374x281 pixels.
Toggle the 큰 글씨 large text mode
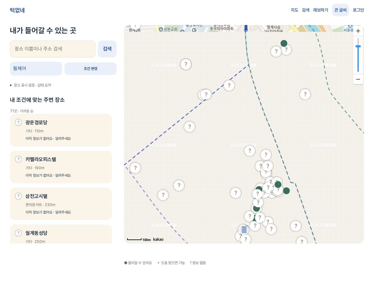[x=340, y=10]
